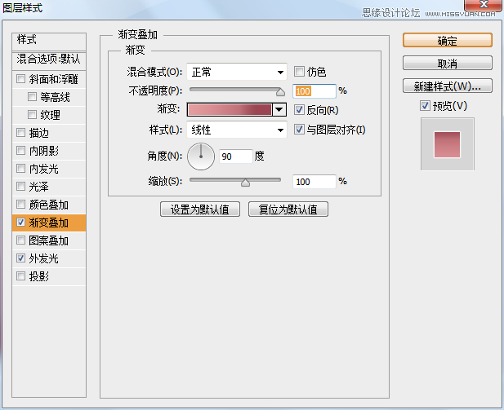Click the 缩放 scale slider handle
Image resolution: width=504 pixels, height=410 pixels.
point(245,183)
